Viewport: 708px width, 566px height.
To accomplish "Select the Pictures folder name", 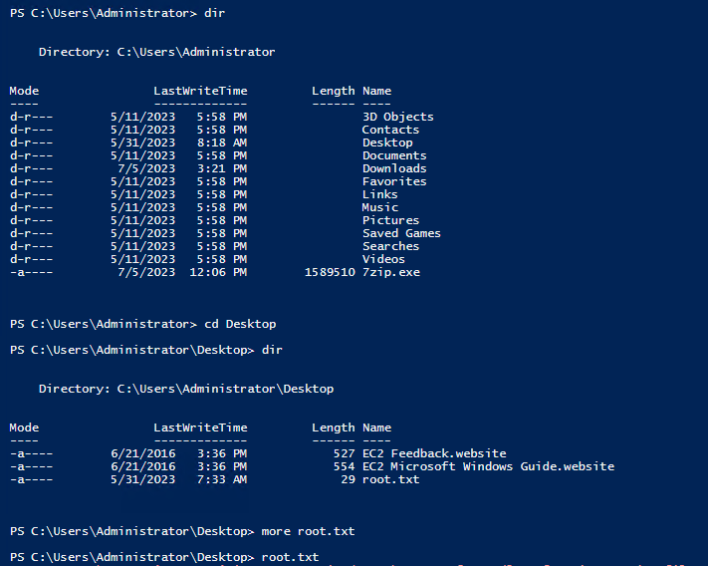I will tap(390, 220).
